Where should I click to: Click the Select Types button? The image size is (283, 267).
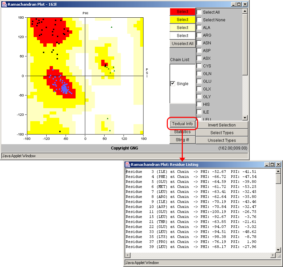pyautogui.click(x=222, y=132)
